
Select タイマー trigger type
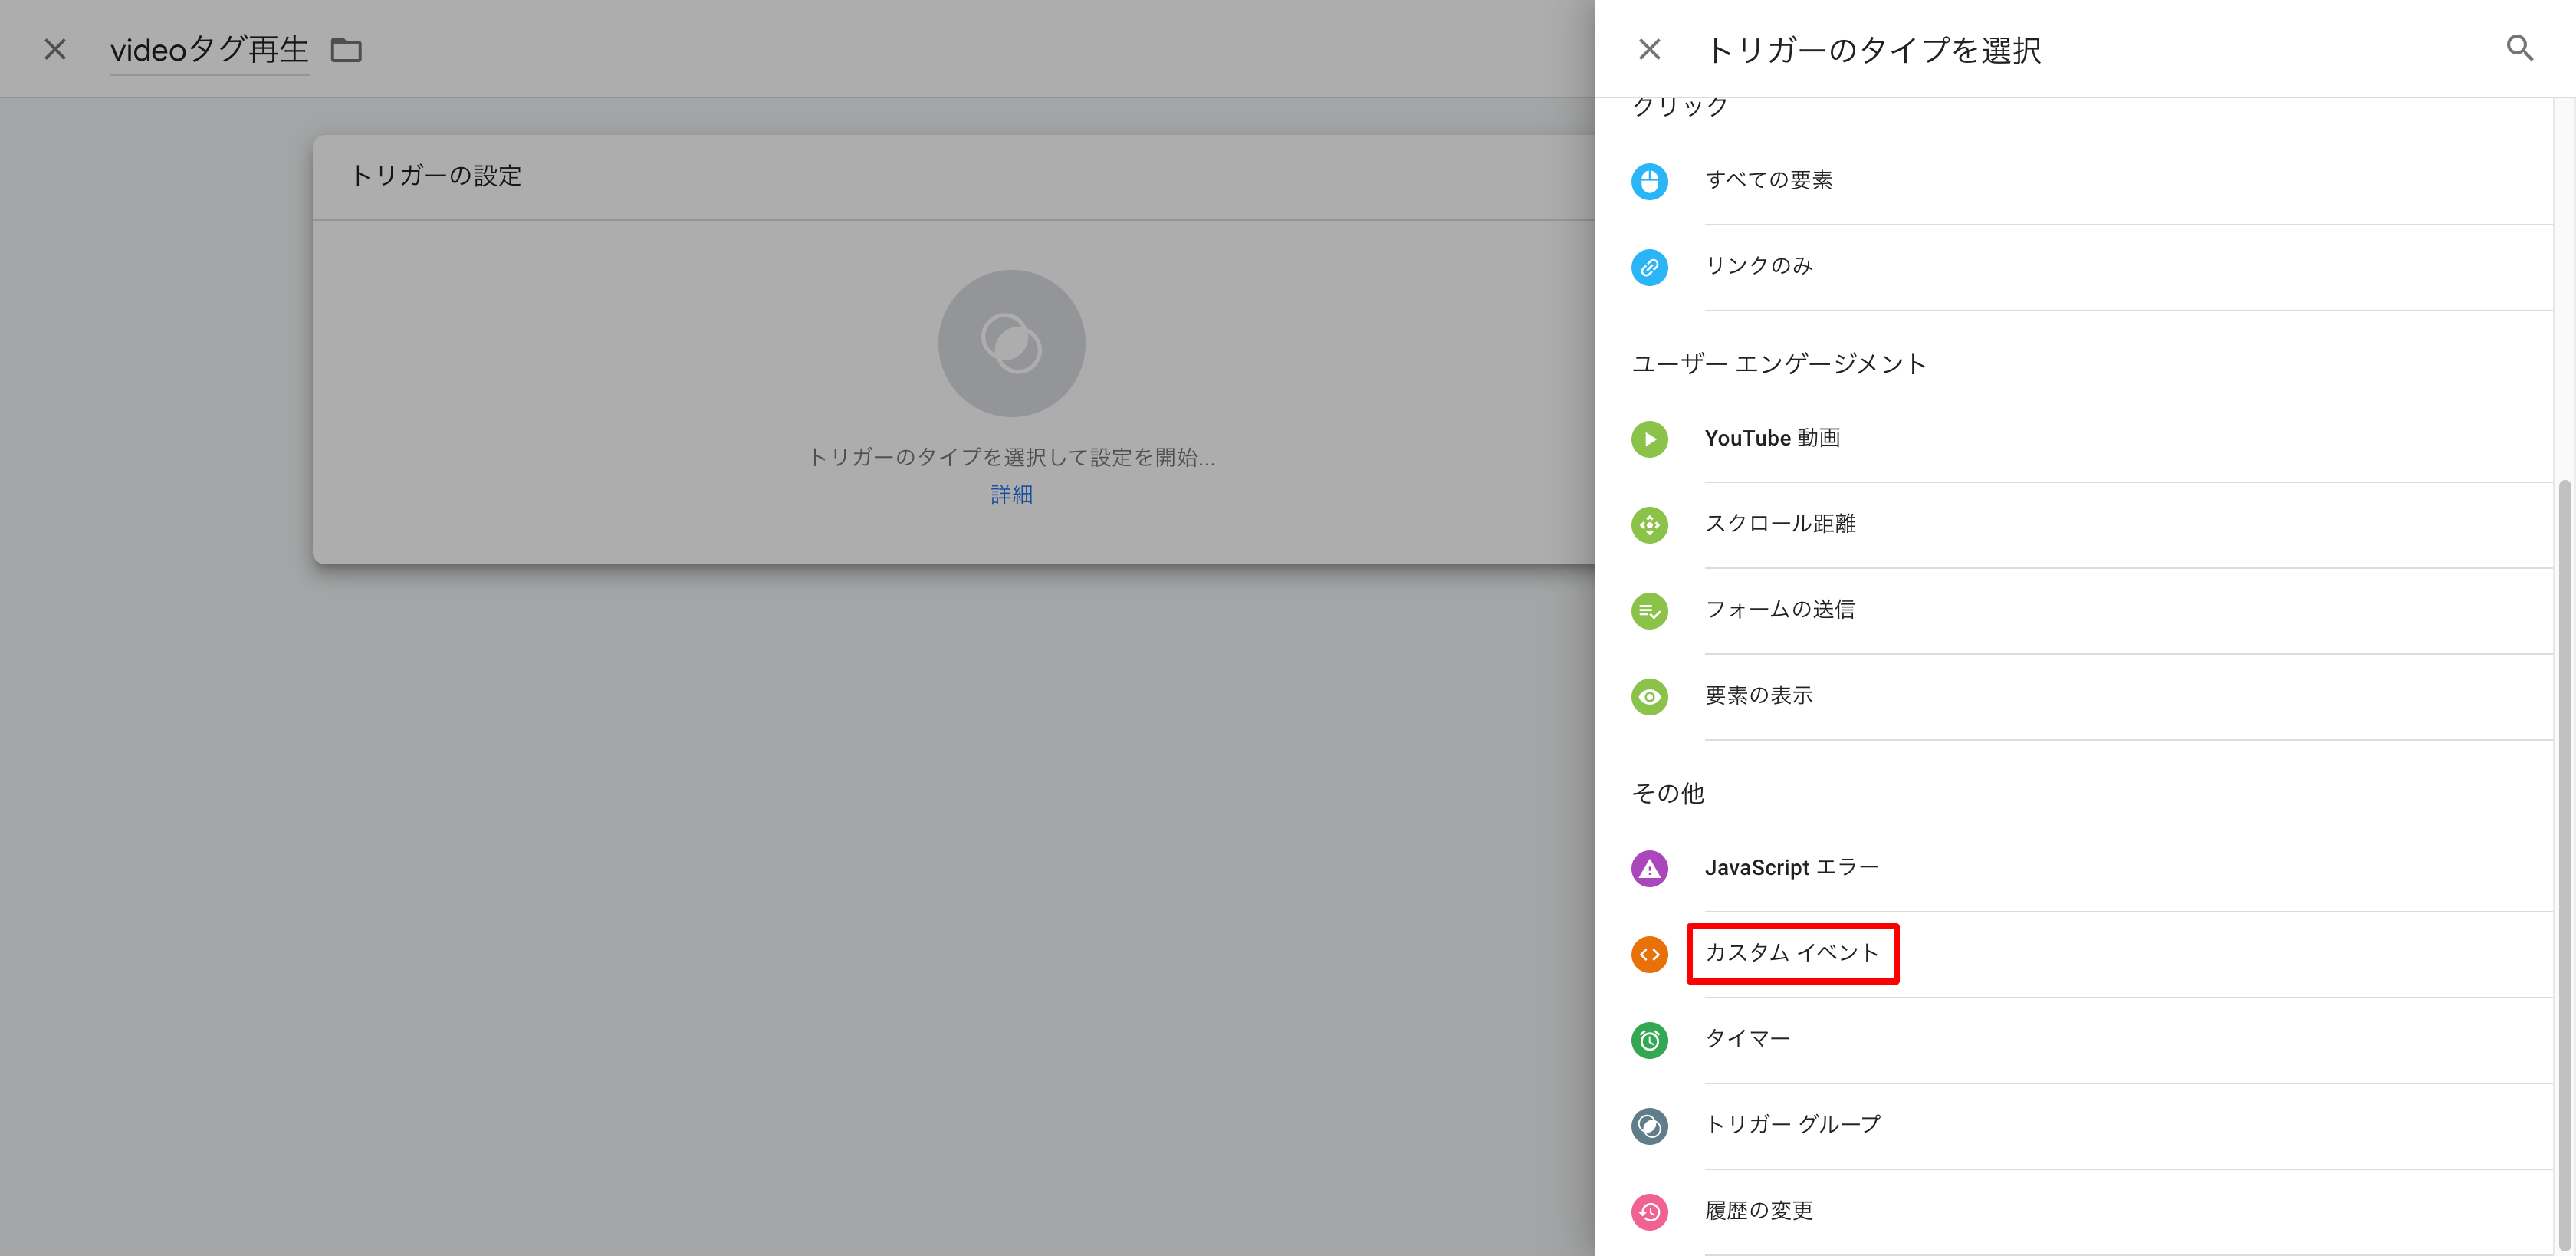pyautogui.click(x=2092, y=1040)
